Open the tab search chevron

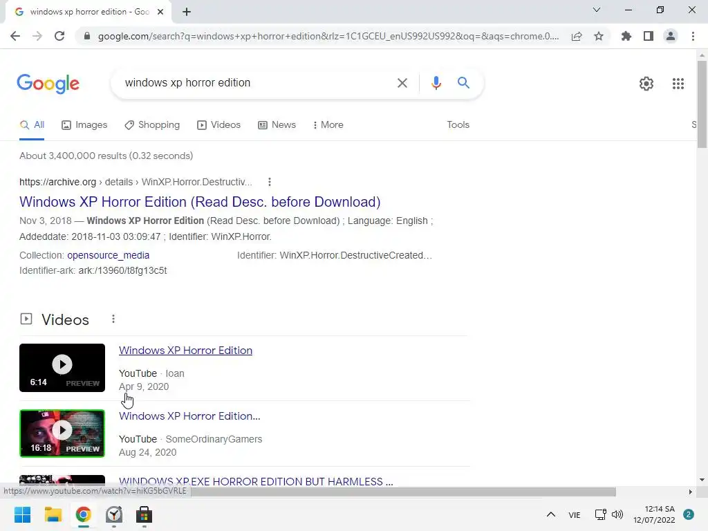coord(597,10)
